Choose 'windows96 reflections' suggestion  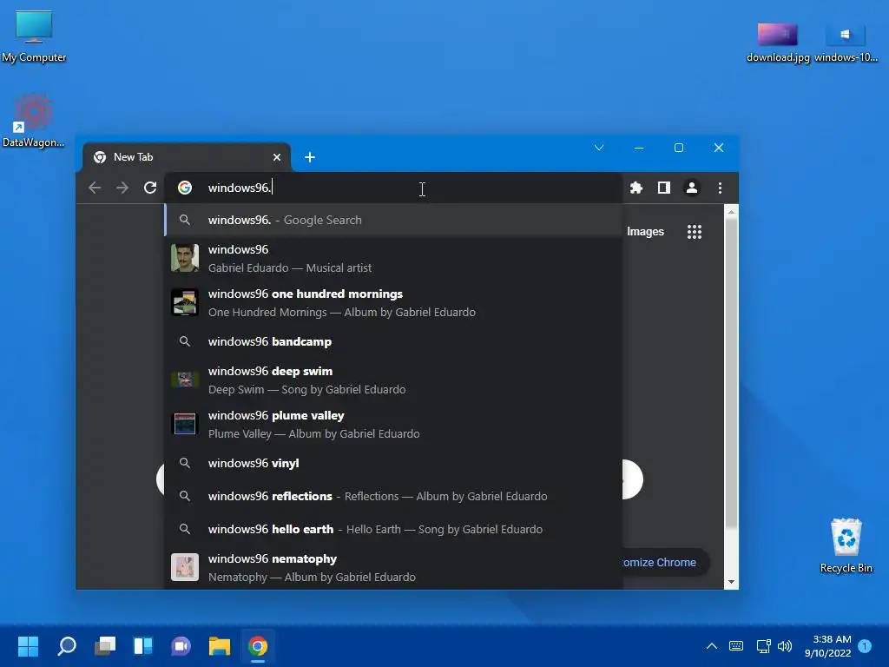[393, 496]
